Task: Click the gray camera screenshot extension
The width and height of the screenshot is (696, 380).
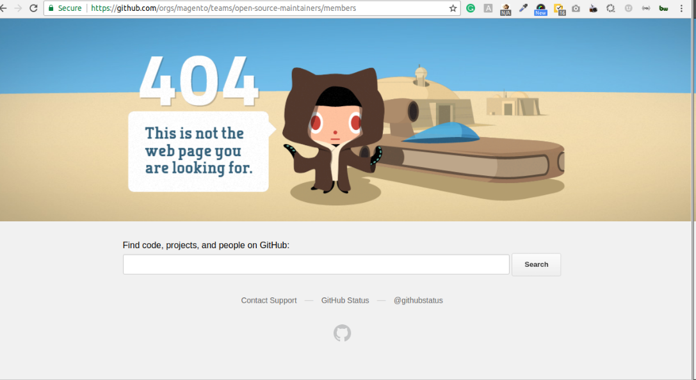Action: click(x=576, y=8)
